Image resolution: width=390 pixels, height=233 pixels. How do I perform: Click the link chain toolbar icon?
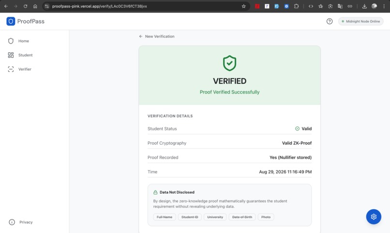pos(350,6)
